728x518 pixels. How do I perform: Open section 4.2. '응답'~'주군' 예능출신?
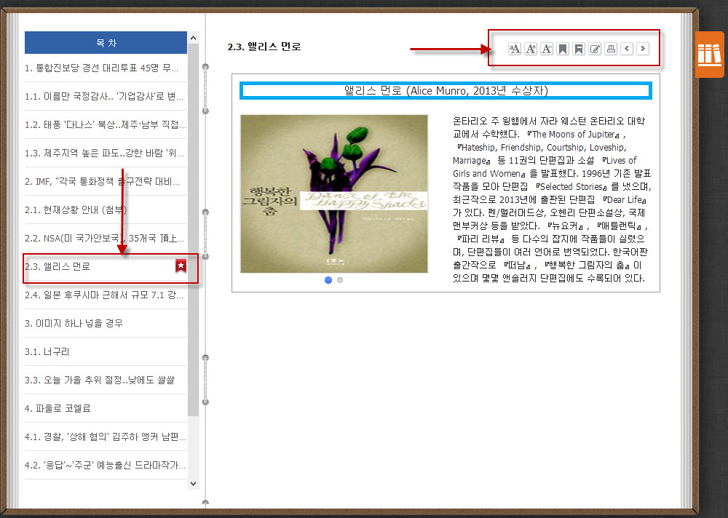[x=106, y=465]
